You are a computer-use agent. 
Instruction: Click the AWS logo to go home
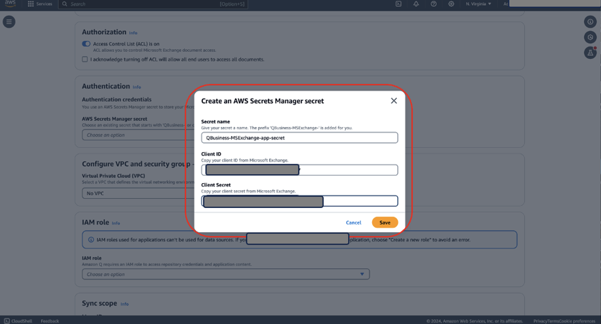pos(9,4)
